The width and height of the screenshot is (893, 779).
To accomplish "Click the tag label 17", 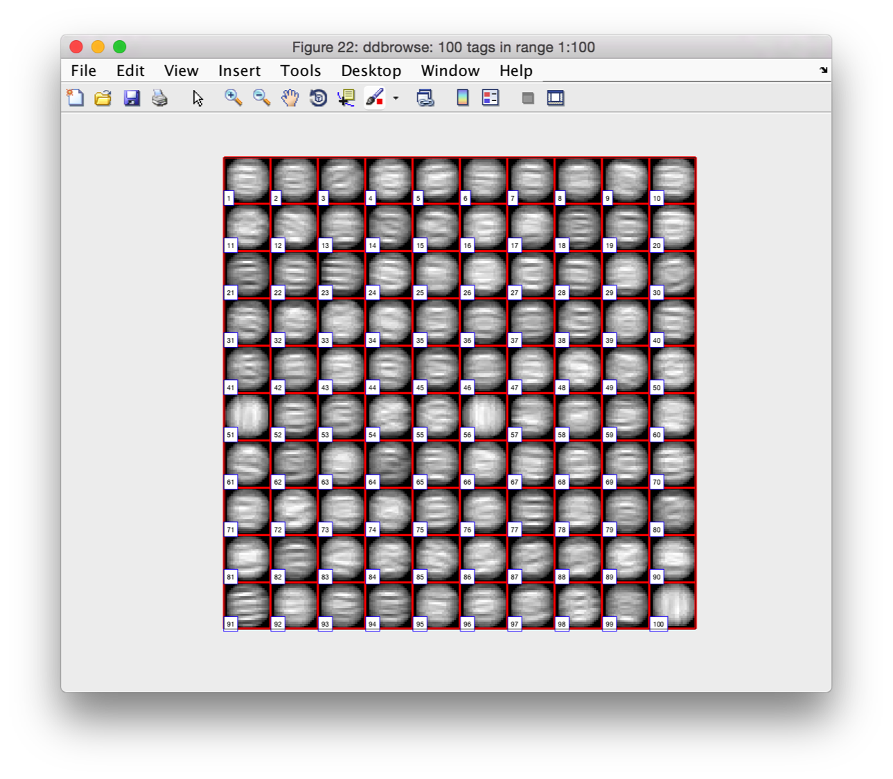I will pyautogui.click(x=514, y=246).
